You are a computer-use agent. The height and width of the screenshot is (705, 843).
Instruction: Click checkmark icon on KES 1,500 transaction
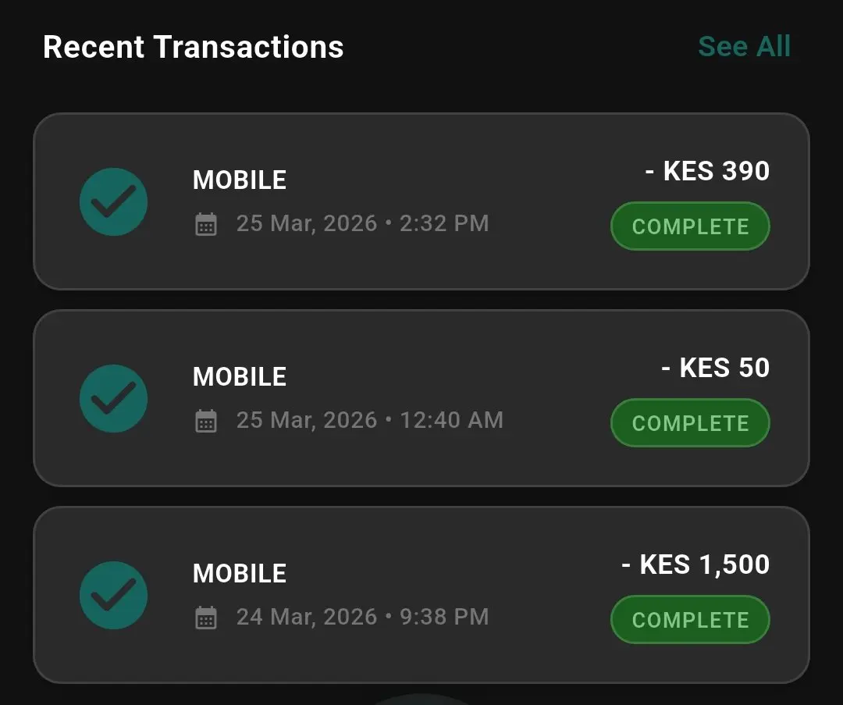[x=114, y=596]
